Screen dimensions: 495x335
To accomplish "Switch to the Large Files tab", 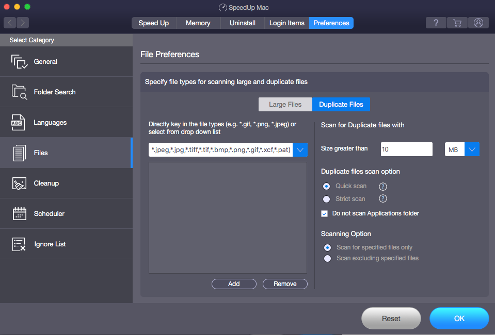I will pyautogui.click(x=285, y=104).
